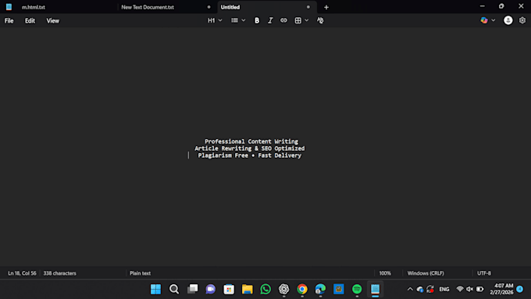Click the bulleted list icon
Viewport: 531px width, 299px height.
pos(234,20)
